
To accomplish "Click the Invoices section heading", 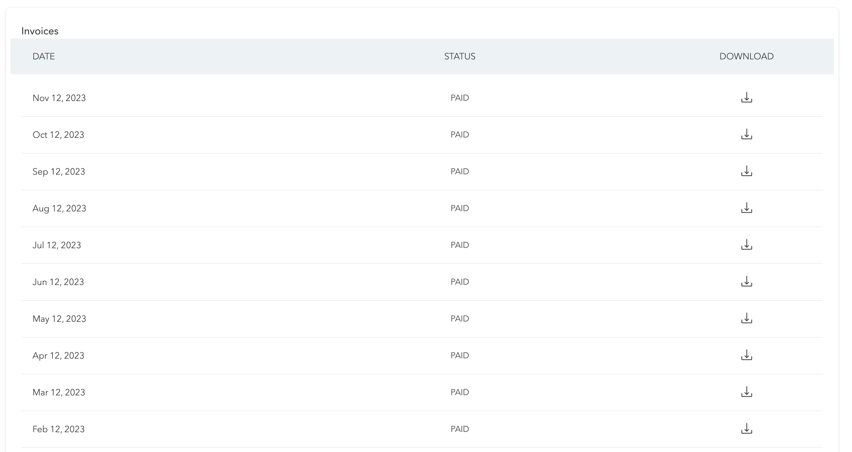I will click(40, 31).
